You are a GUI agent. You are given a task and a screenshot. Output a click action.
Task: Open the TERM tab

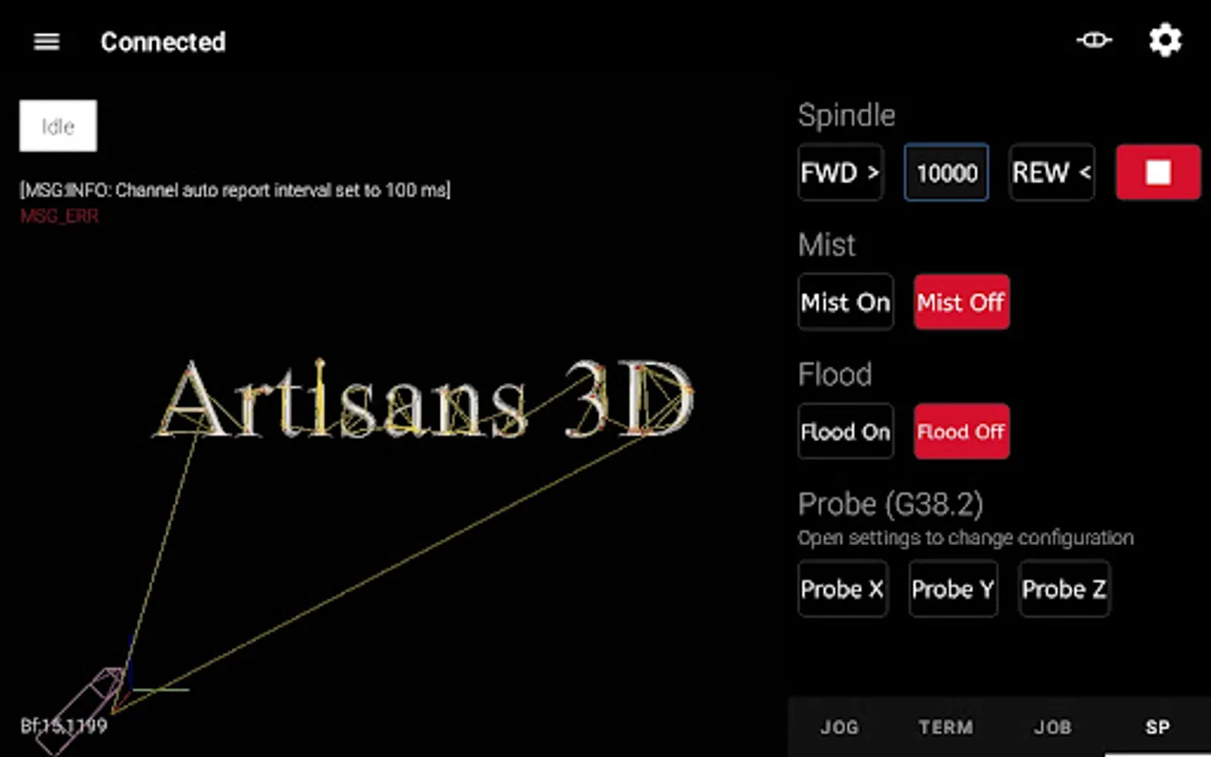[945, 727]
